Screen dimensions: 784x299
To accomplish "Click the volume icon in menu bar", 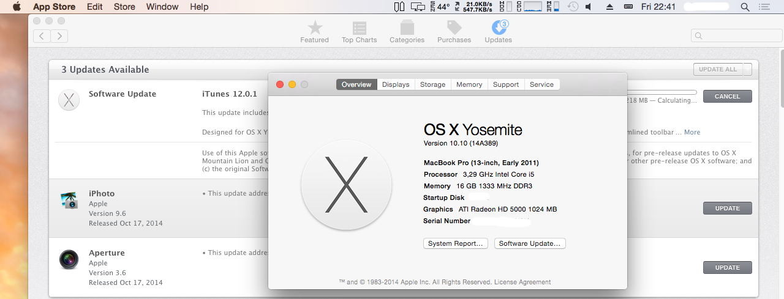I will coord(589,7).
